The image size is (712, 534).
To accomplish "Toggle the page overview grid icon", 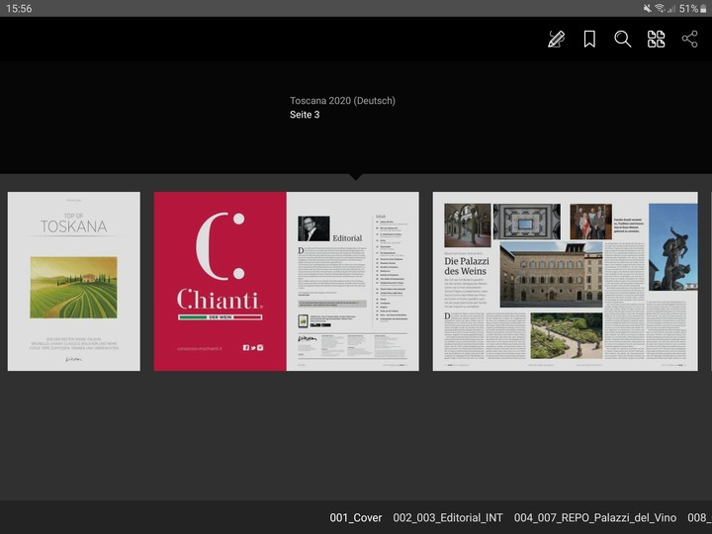I will (657, 39).
